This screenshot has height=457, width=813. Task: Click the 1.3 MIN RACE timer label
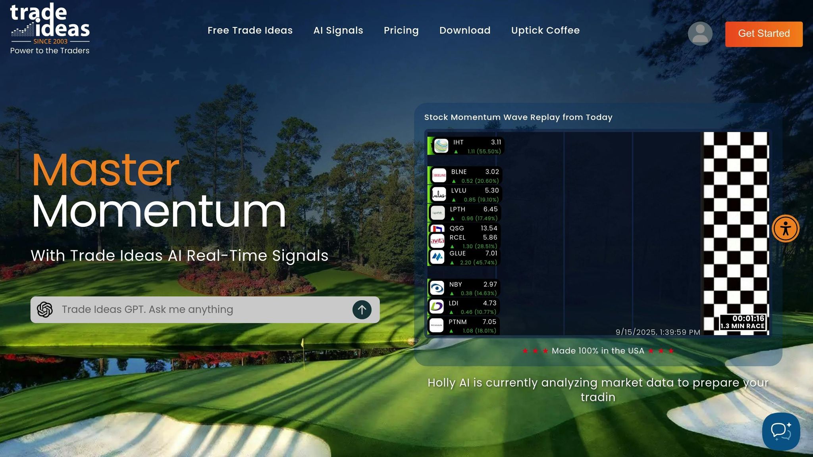click(742, 326)
